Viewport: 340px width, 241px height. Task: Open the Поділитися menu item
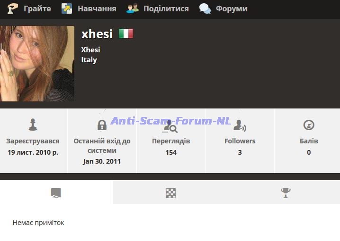pyautogui.click(x=166, y=8)
